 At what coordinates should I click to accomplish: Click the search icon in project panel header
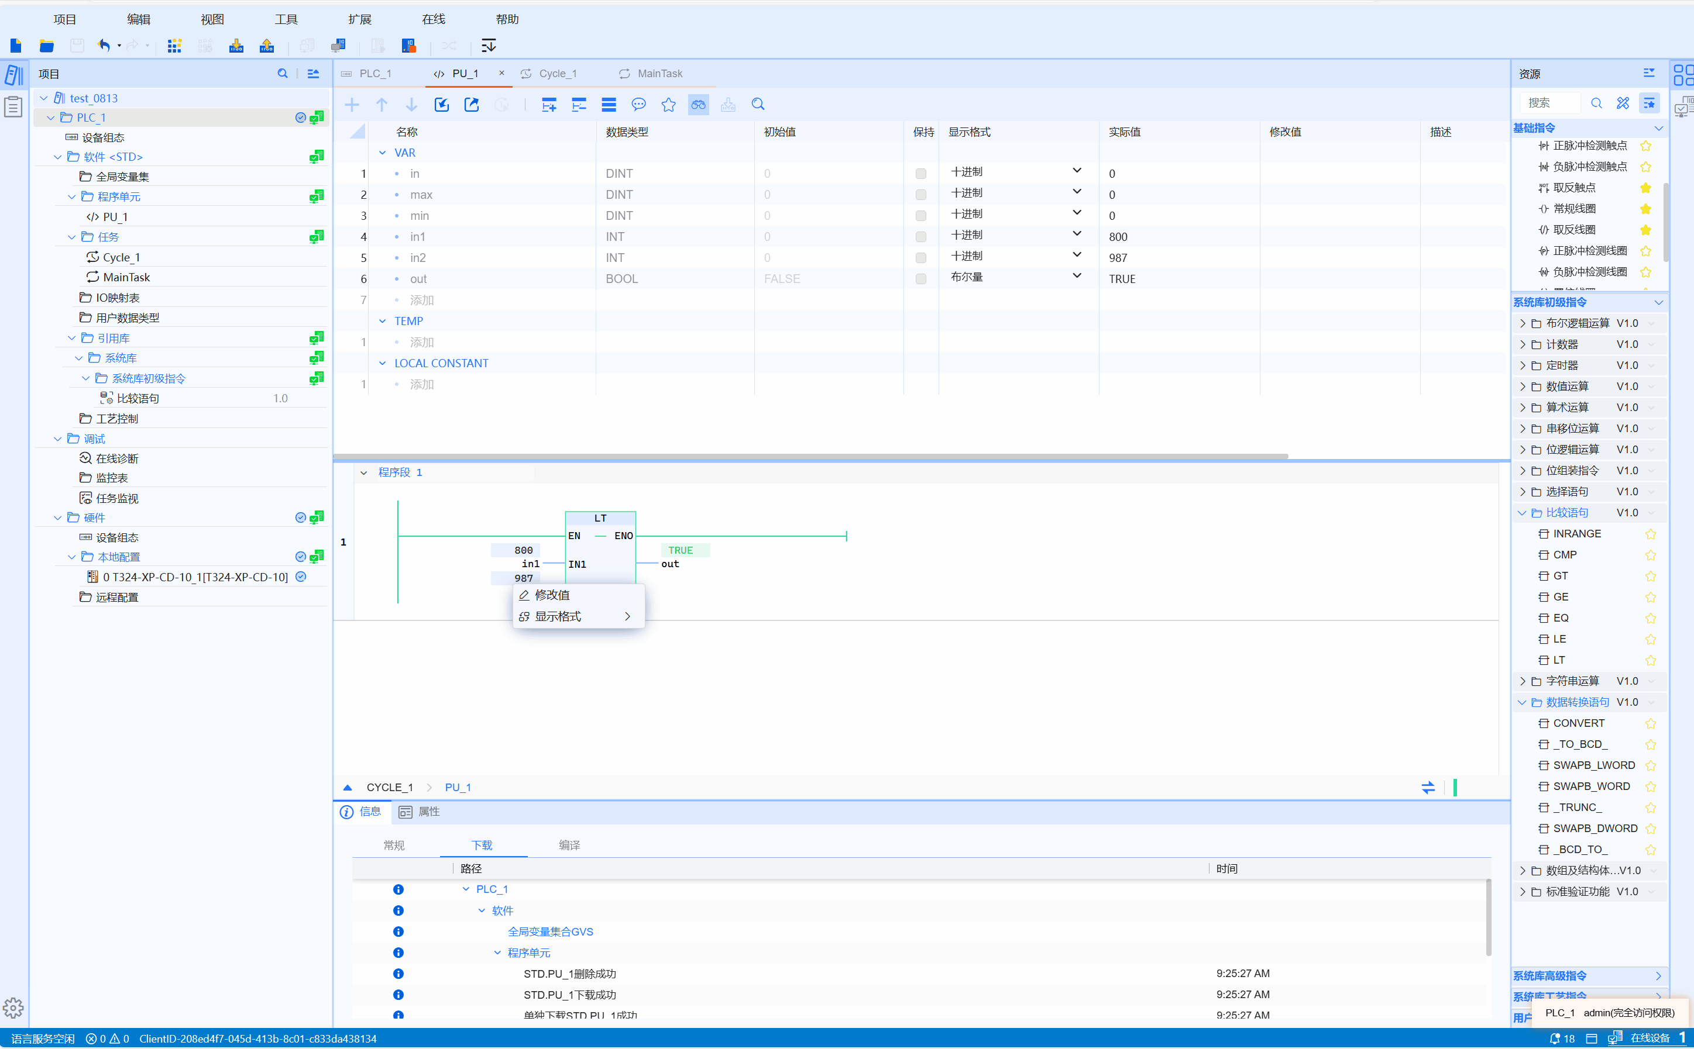pyautogui.click(x=283, y=74)
